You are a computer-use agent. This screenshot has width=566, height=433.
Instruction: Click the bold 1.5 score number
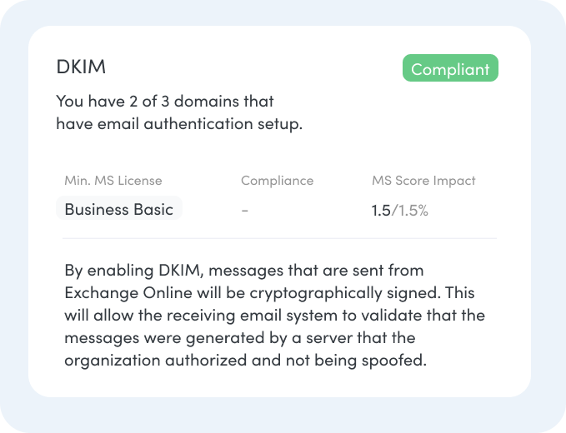click(380, 210)
